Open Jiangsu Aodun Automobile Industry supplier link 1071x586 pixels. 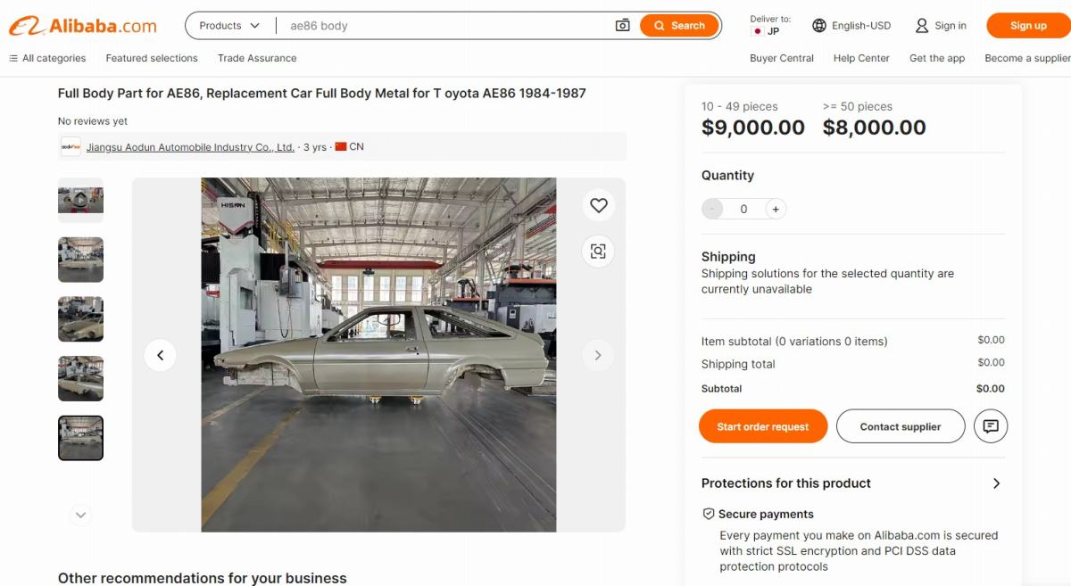click(x=190, y=147)
